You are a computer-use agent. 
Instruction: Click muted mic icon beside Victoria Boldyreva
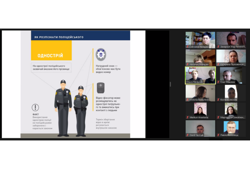(x=187, y=100)
